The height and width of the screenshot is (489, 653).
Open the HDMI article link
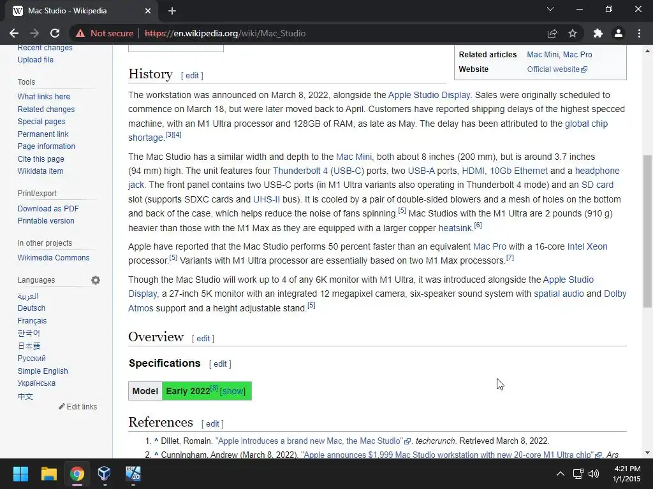(x=473, y=171)
